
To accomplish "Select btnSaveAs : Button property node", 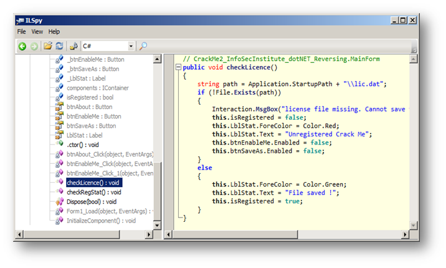I will click(x=92, y=126).
